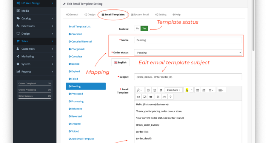268x143 pixels.
Task: Click the Customers person icon in the sidebar
Action: point(18,49)
